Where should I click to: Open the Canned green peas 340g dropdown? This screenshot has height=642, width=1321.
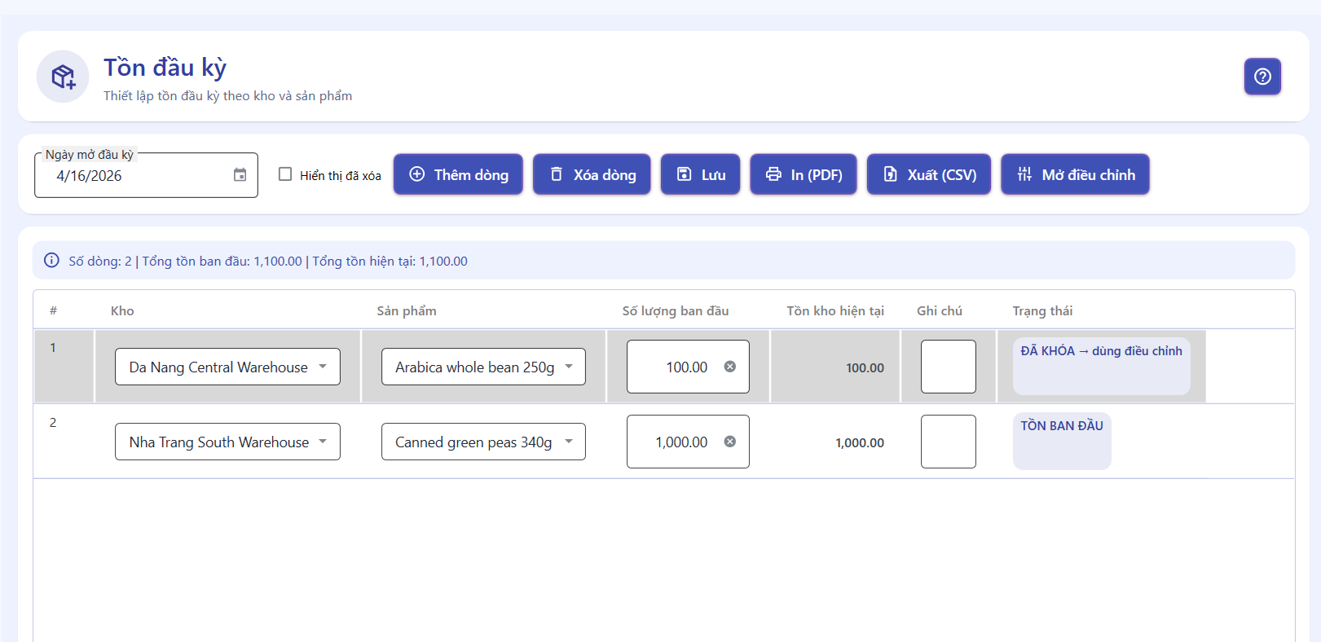coord(569,442)
